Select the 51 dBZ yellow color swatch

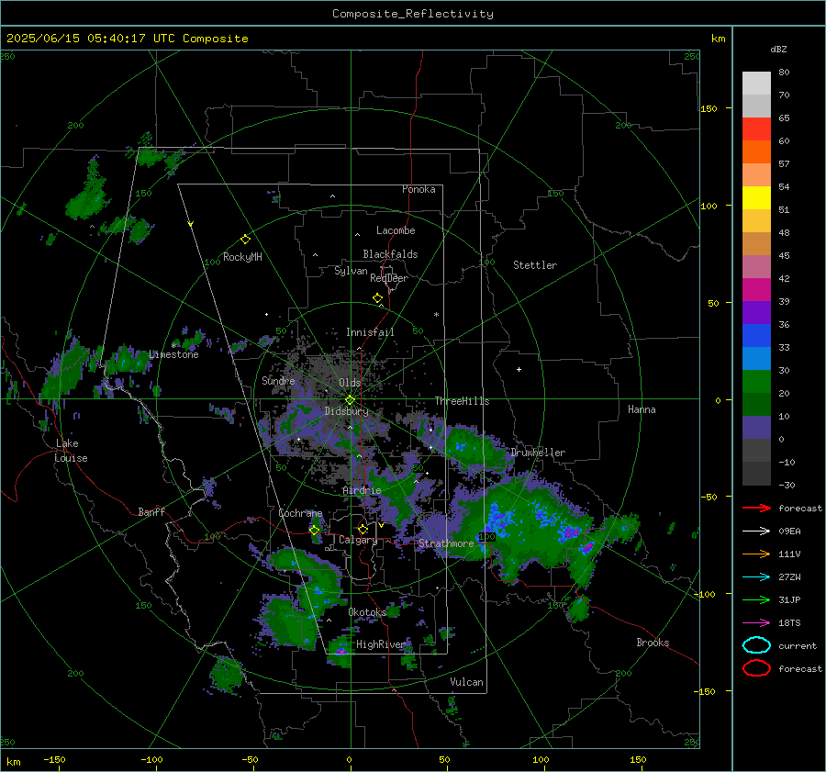[x=756, y=198]
